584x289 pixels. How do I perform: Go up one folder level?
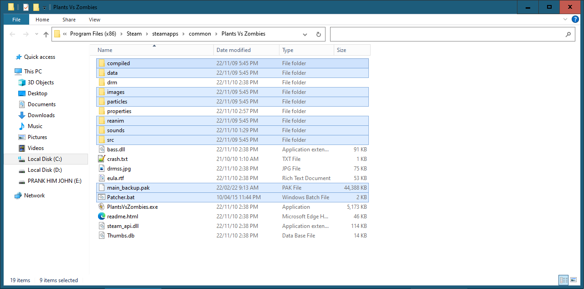pos(46,34)
